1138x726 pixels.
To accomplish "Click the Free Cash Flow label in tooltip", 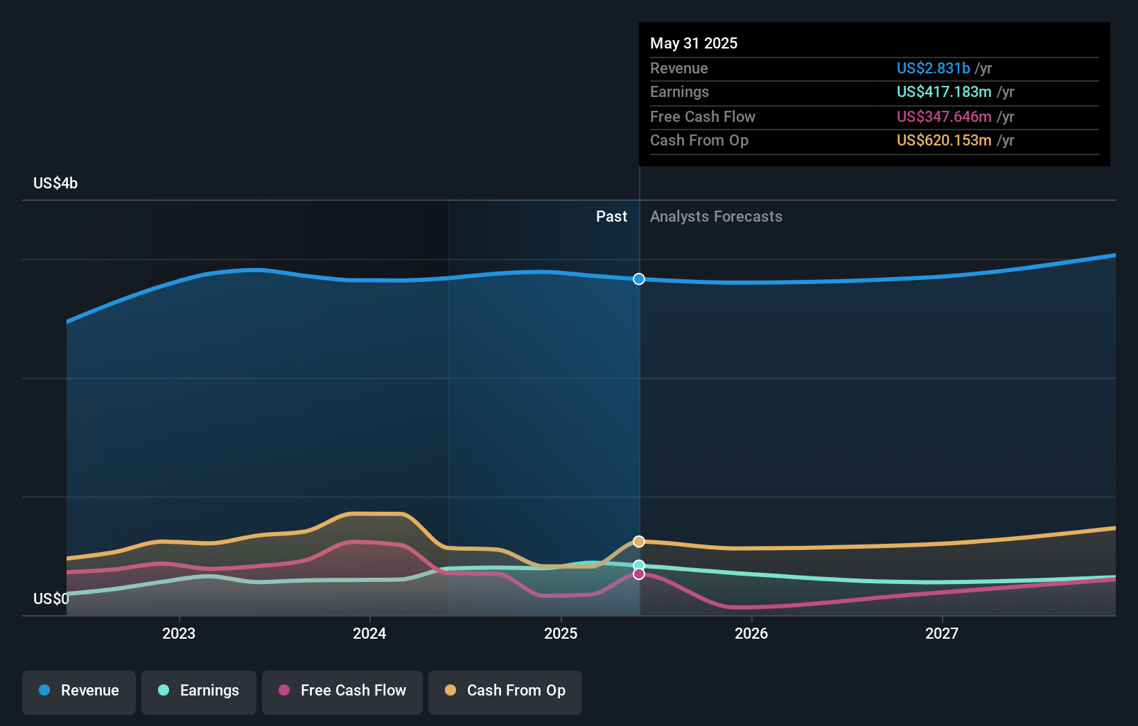I will click(703, 116).
